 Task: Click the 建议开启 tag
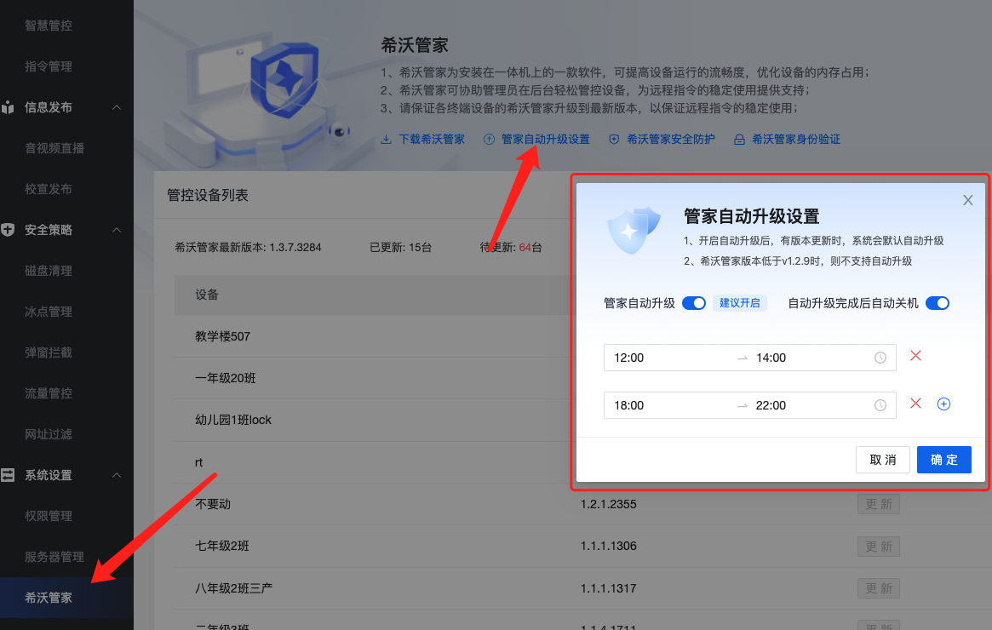pos(740,303)
